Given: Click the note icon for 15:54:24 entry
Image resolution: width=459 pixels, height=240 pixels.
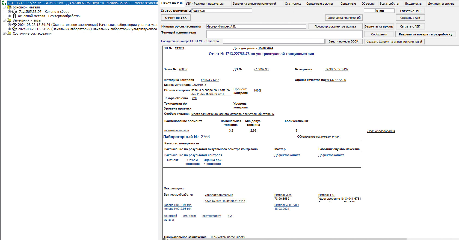Looking at the screenshot, I should point(14,25).
